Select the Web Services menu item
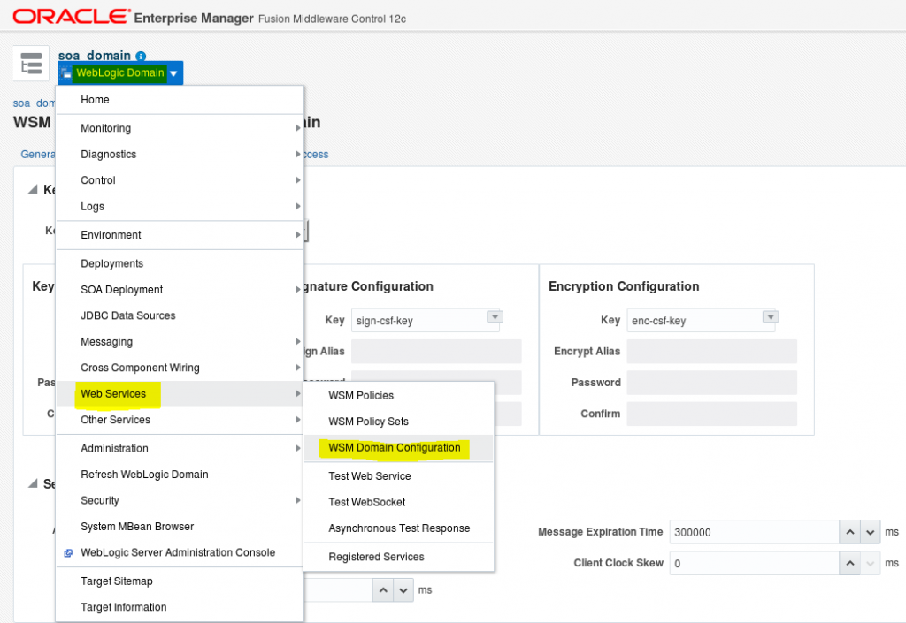The width and height of the screenshot is (906, 623). [x=179, y=394]
